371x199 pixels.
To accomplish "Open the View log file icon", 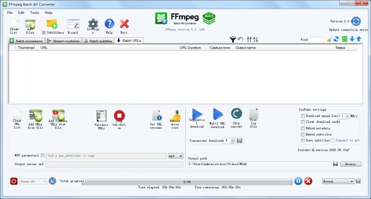I will pyautogui.click(x=254, y=113).
